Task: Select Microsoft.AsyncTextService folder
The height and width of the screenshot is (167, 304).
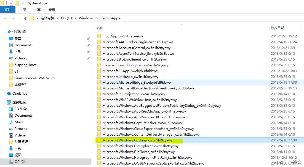Action: [138, 54]
